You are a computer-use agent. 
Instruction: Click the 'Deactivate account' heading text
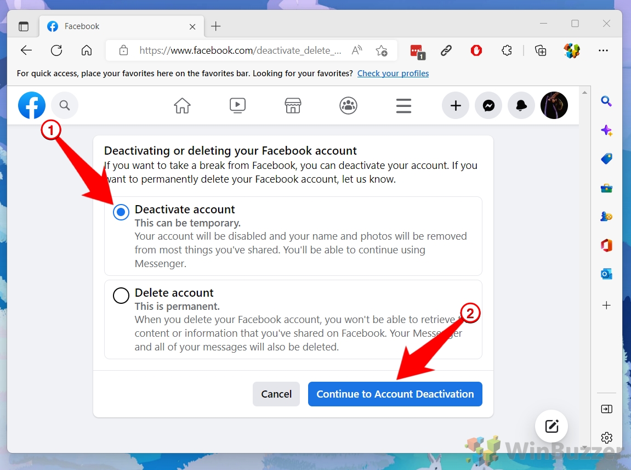[x=185, y=209]
